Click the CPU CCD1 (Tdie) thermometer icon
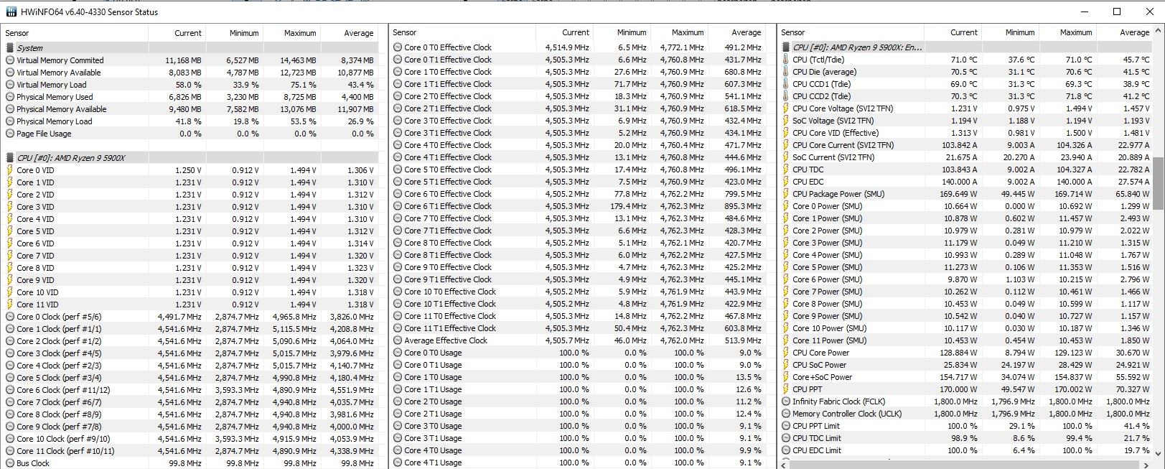The height and width of the screenshot is (469, 1165). click(x=786, y=84)
